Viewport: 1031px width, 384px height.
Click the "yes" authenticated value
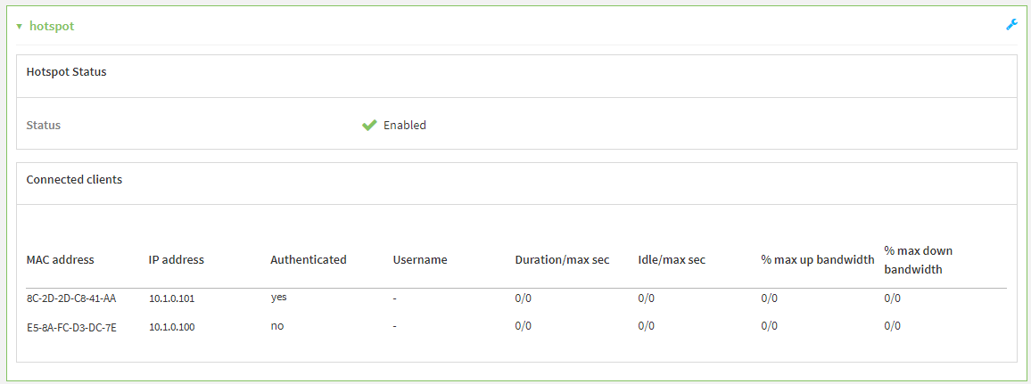[278, 298]
